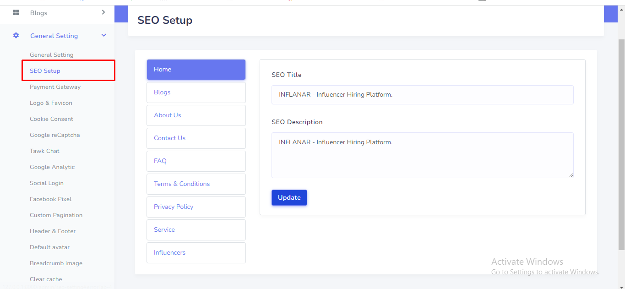Select the Terms & Conditions tab
The width and height of the screenshot is (625, 289).
point(196,184)
